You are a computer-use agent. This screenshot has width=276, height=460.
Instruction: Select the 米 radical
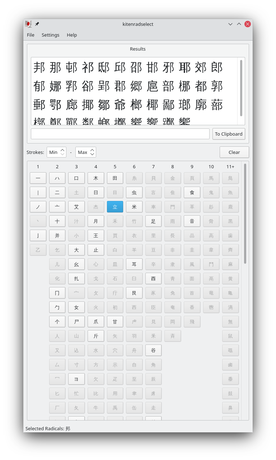tap(134, 207)
